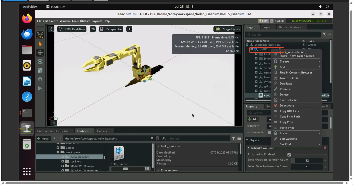Viewport: 353px width, 185px height.
Task: Select the arrow Select tool in left toolbar
Action: tap(40, 44)
